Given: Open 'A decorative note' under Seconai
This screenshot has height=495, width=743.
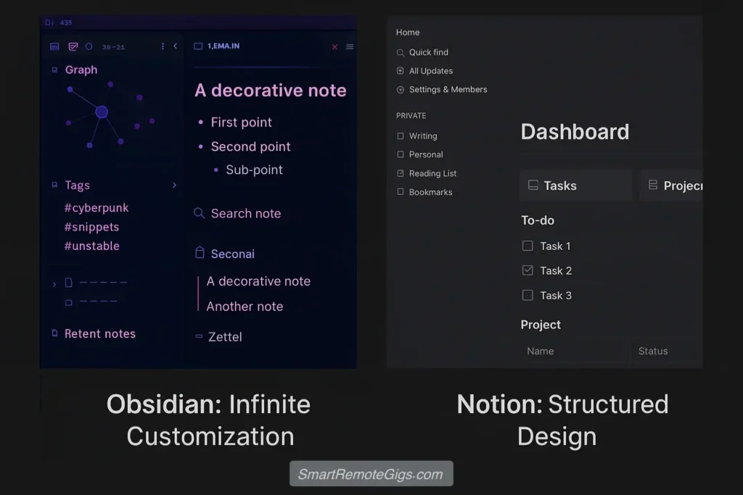Looking at the screenshot, I should point(258,281).
